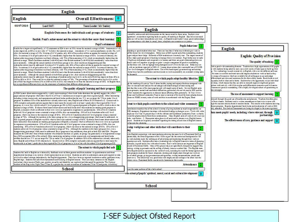The image size is (296, 222).
Task: Click grade box for use of assessment to support learning
Action: point(277,94)
